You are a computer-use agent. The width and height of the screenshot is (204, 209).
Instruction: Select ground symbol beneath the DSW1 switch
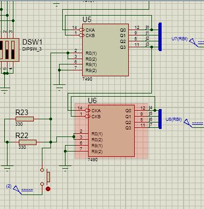click(4, 90)
